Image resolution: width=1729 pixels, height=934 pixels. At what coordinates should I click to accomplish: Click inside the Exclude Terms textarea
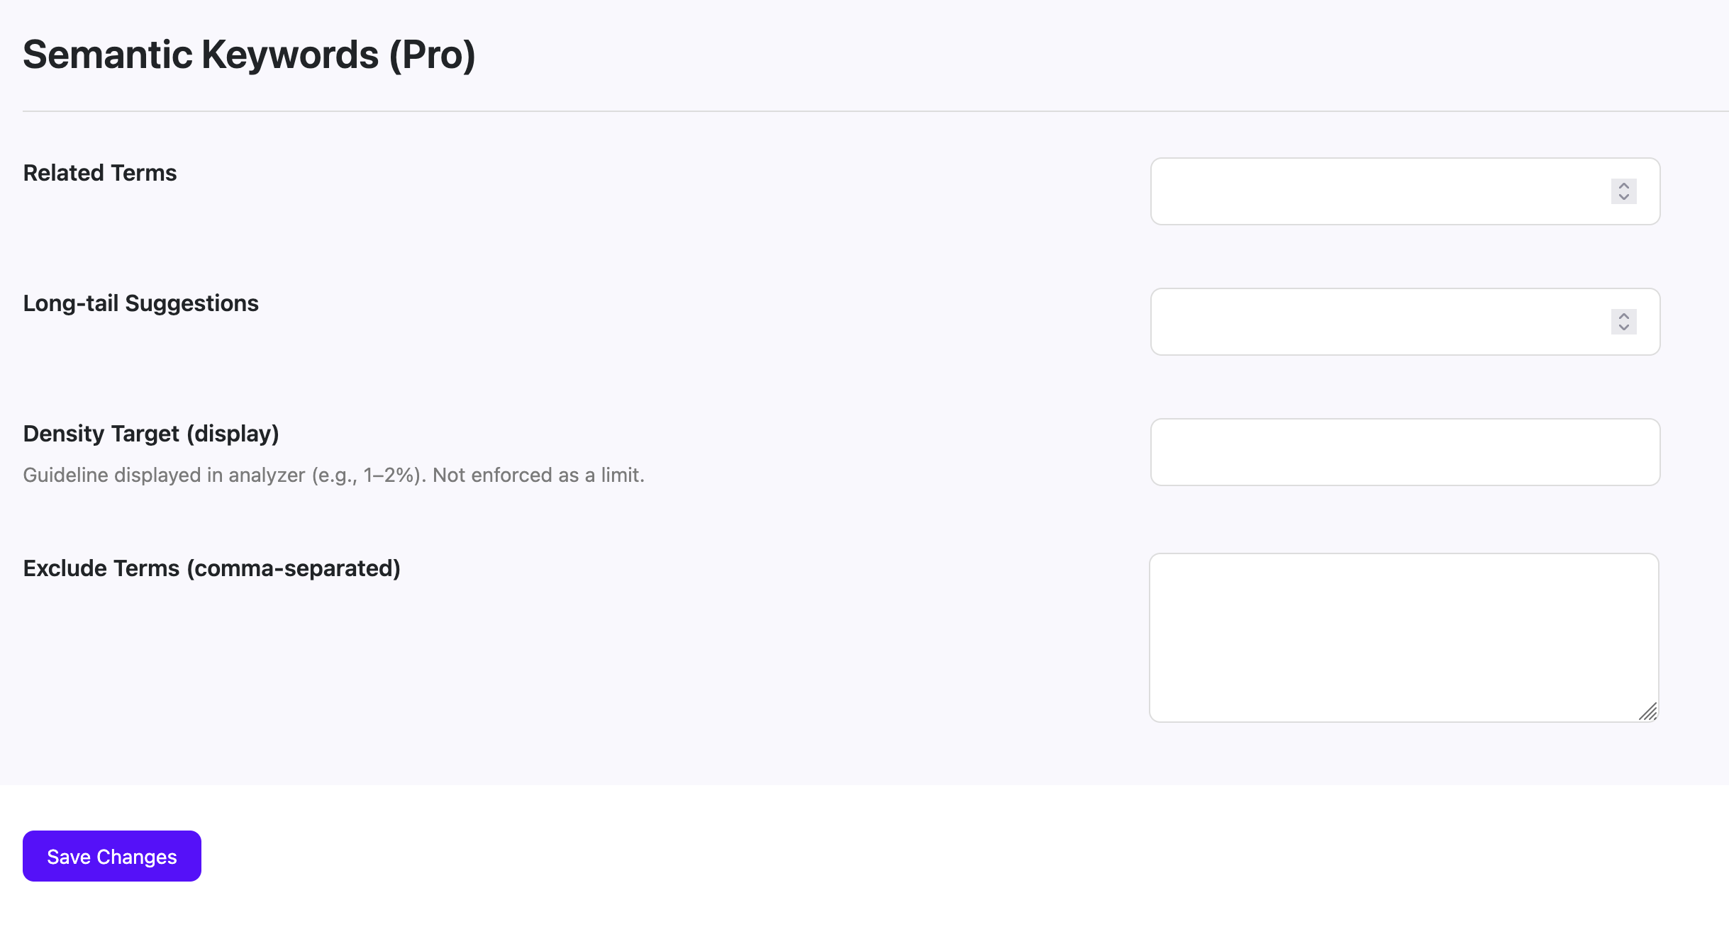point(1404,631)
